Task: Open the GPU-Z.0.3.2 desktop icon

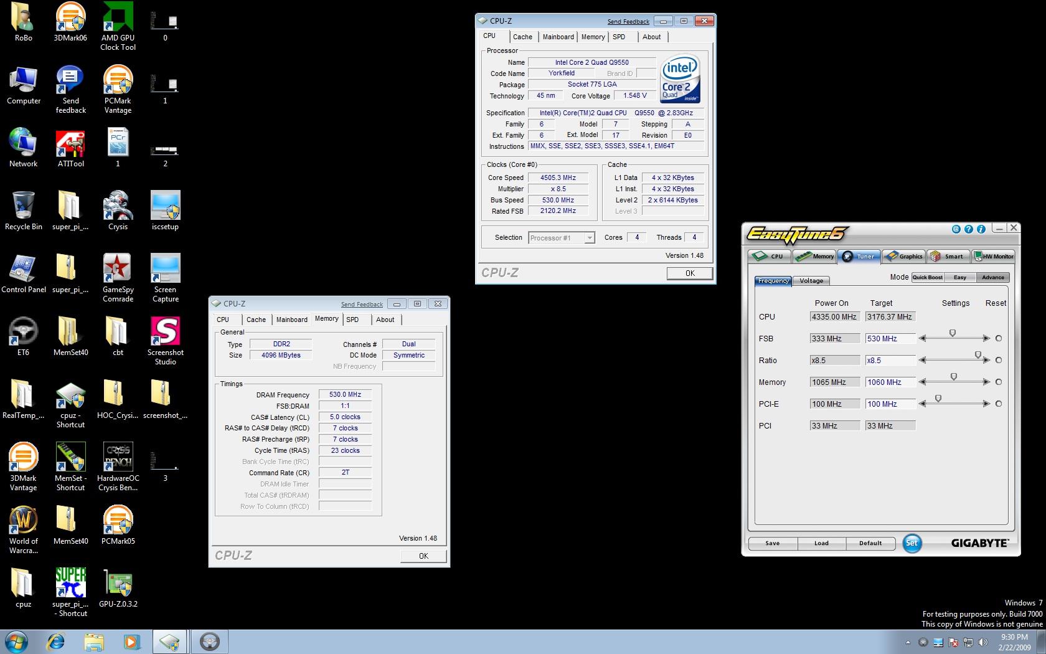Action: pos(118,589)
